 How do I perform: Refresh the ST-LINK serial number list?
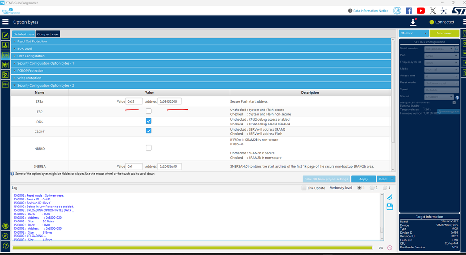click(x=457, y=48)
